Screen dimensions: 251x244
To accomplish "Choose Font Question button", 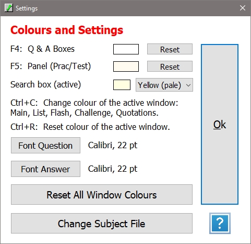I will pos(45,146).
